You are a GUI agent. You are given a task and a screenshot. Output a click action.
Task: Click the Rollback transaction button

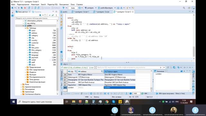56,8
